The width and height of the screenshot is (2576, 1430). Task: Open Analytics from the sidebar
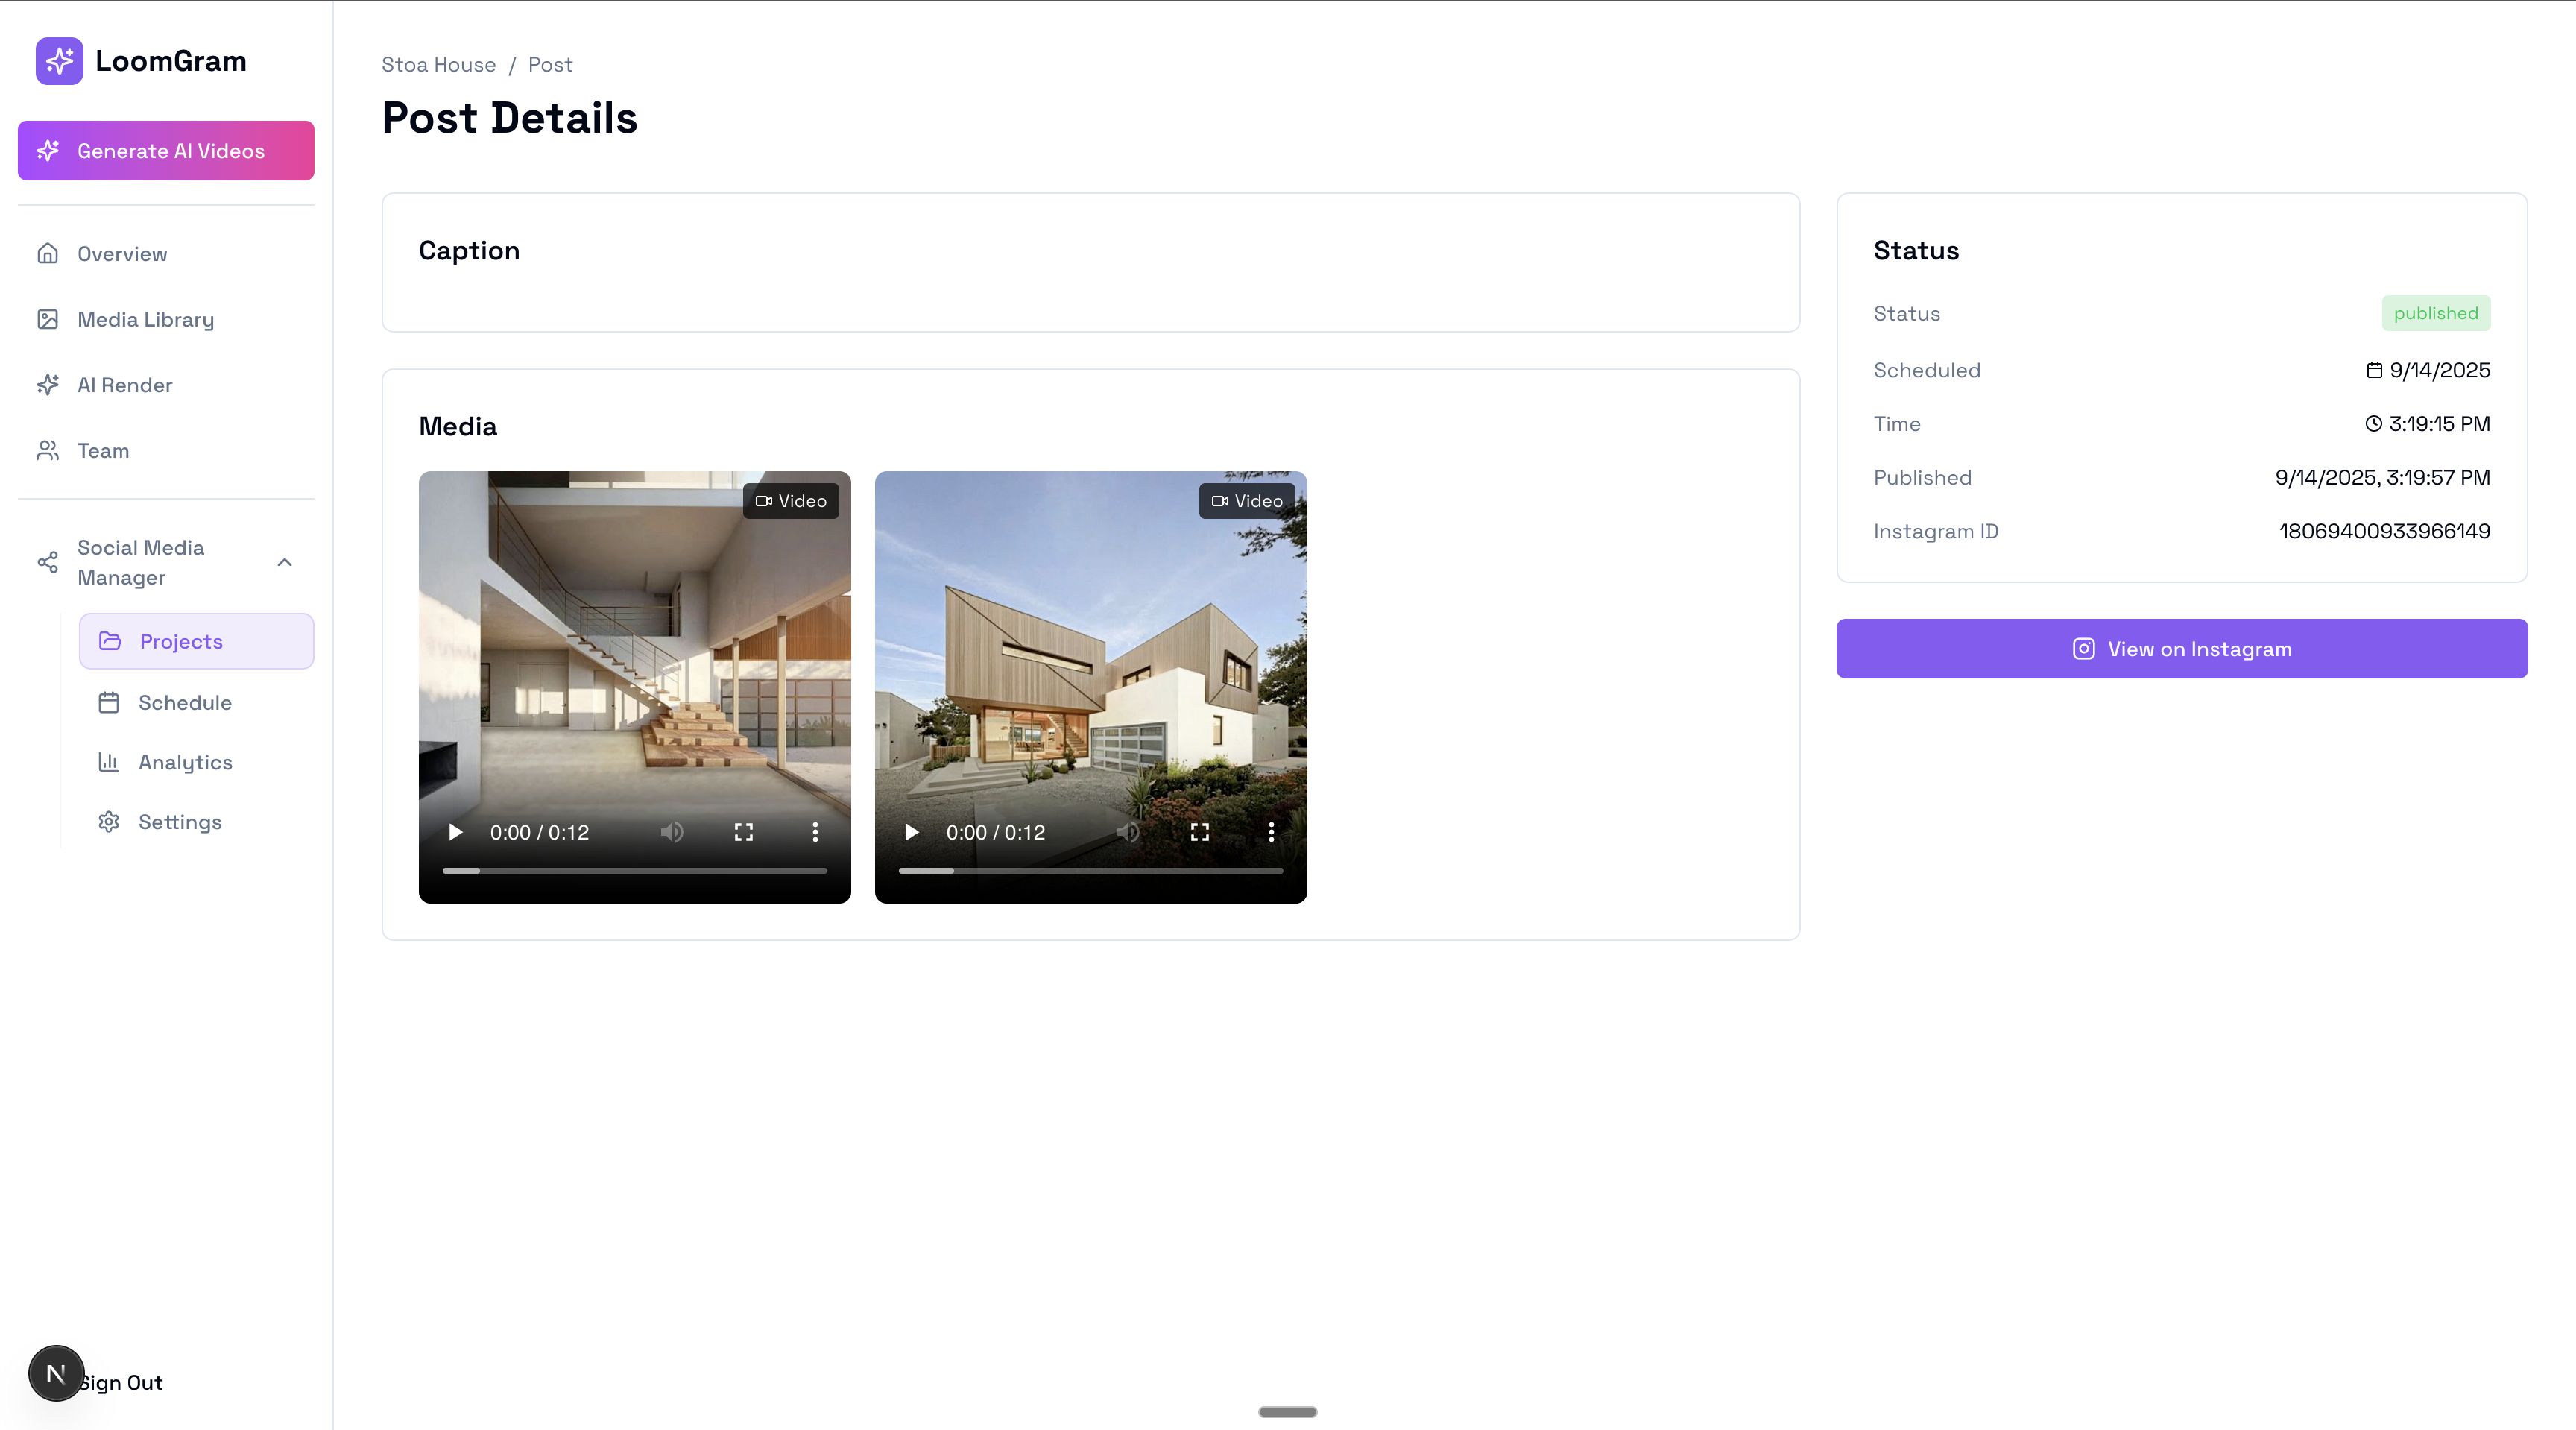pos(184,762)
